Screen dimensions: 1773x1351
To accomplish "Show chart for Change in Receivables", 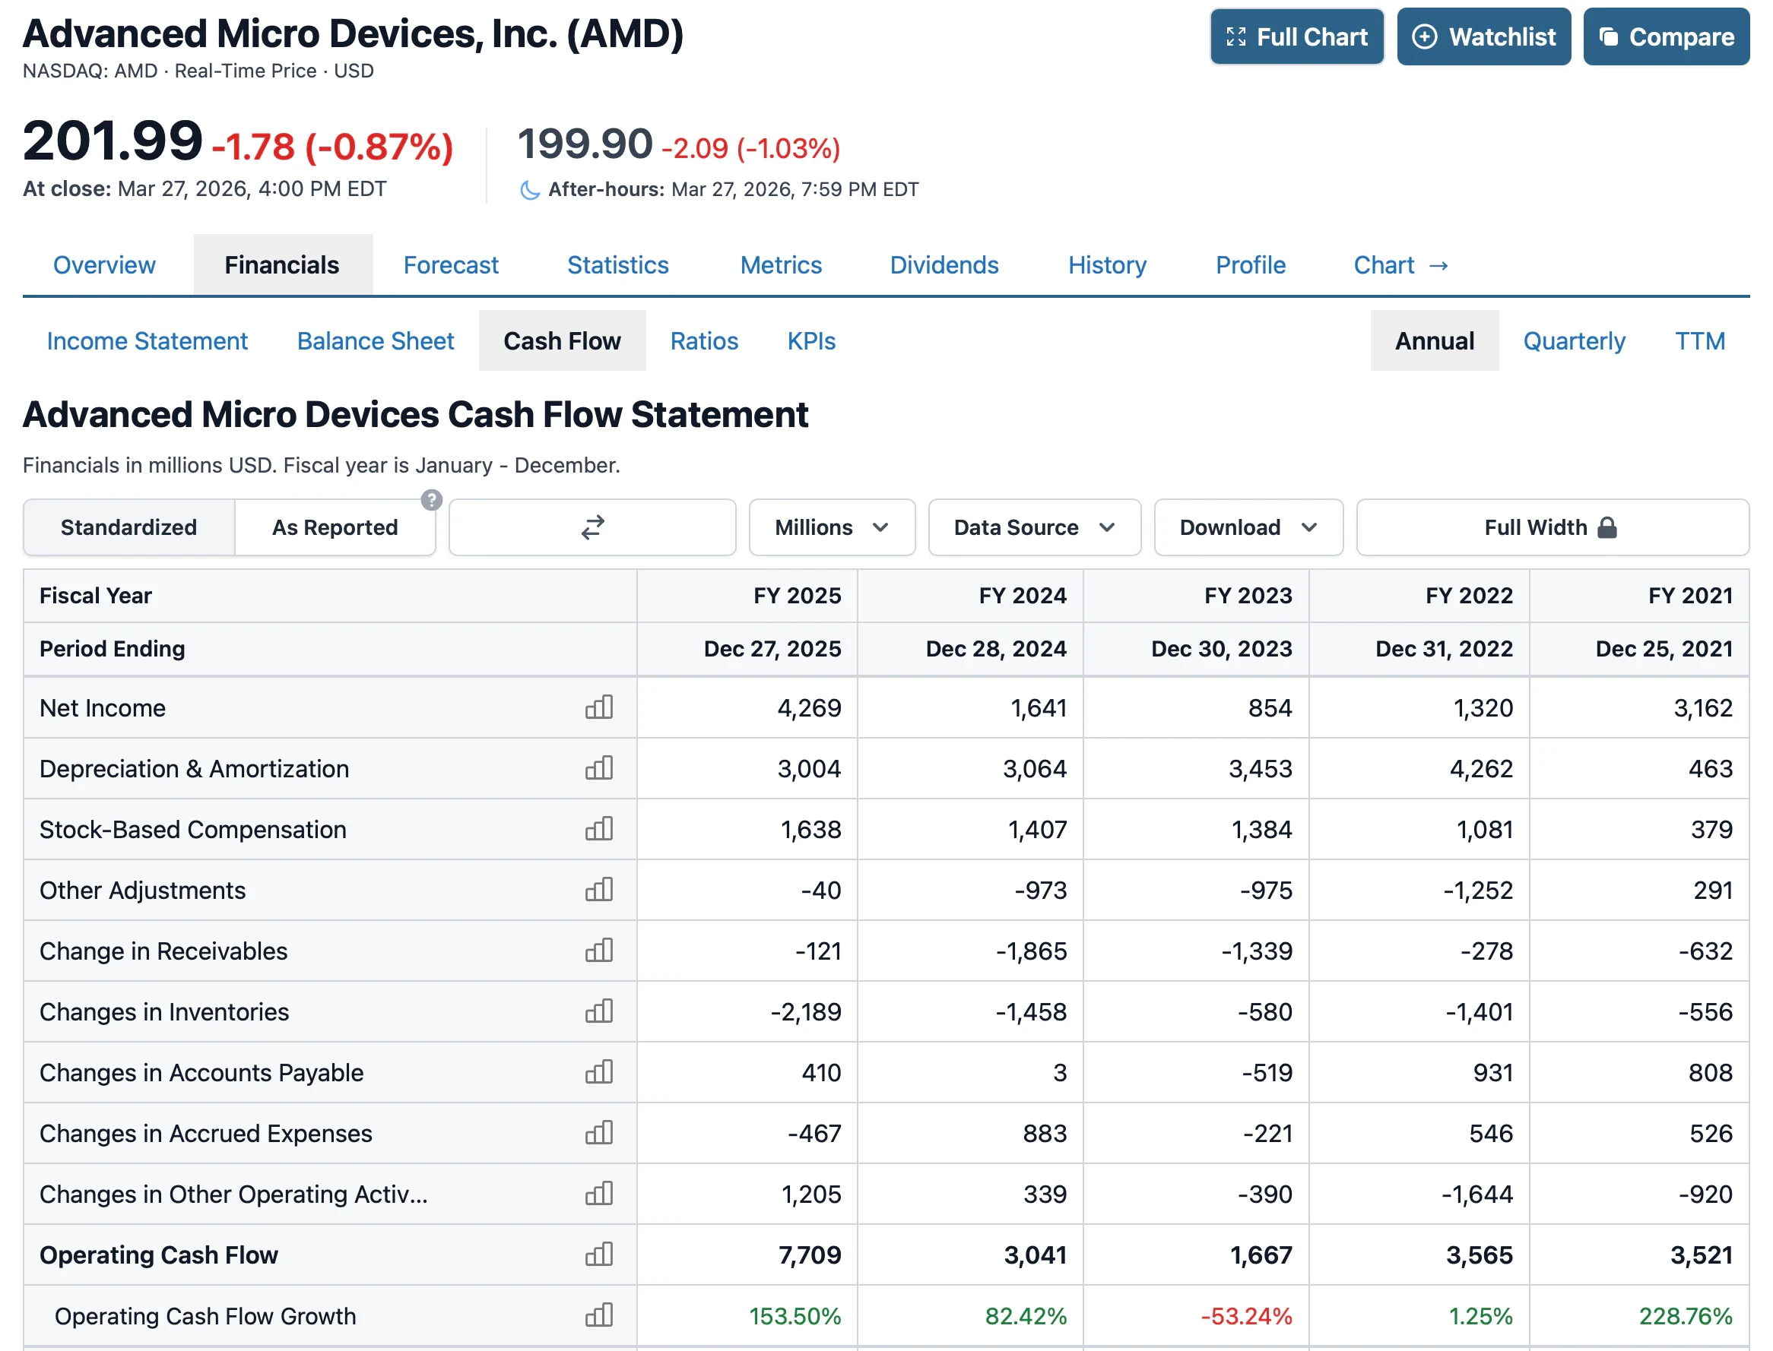I will tap(598, 951).
